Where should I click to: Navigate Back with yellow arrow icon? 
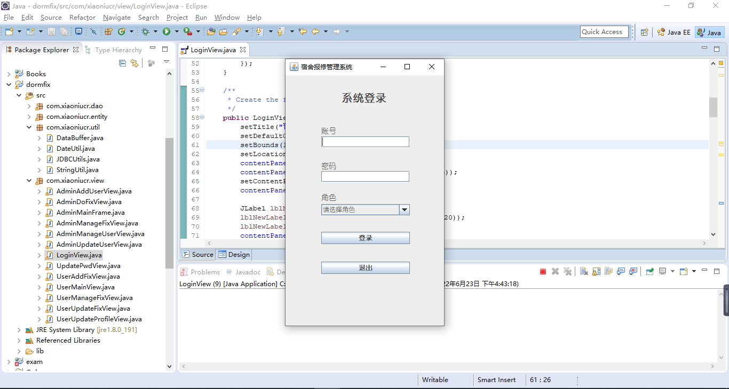pos(315,31)
